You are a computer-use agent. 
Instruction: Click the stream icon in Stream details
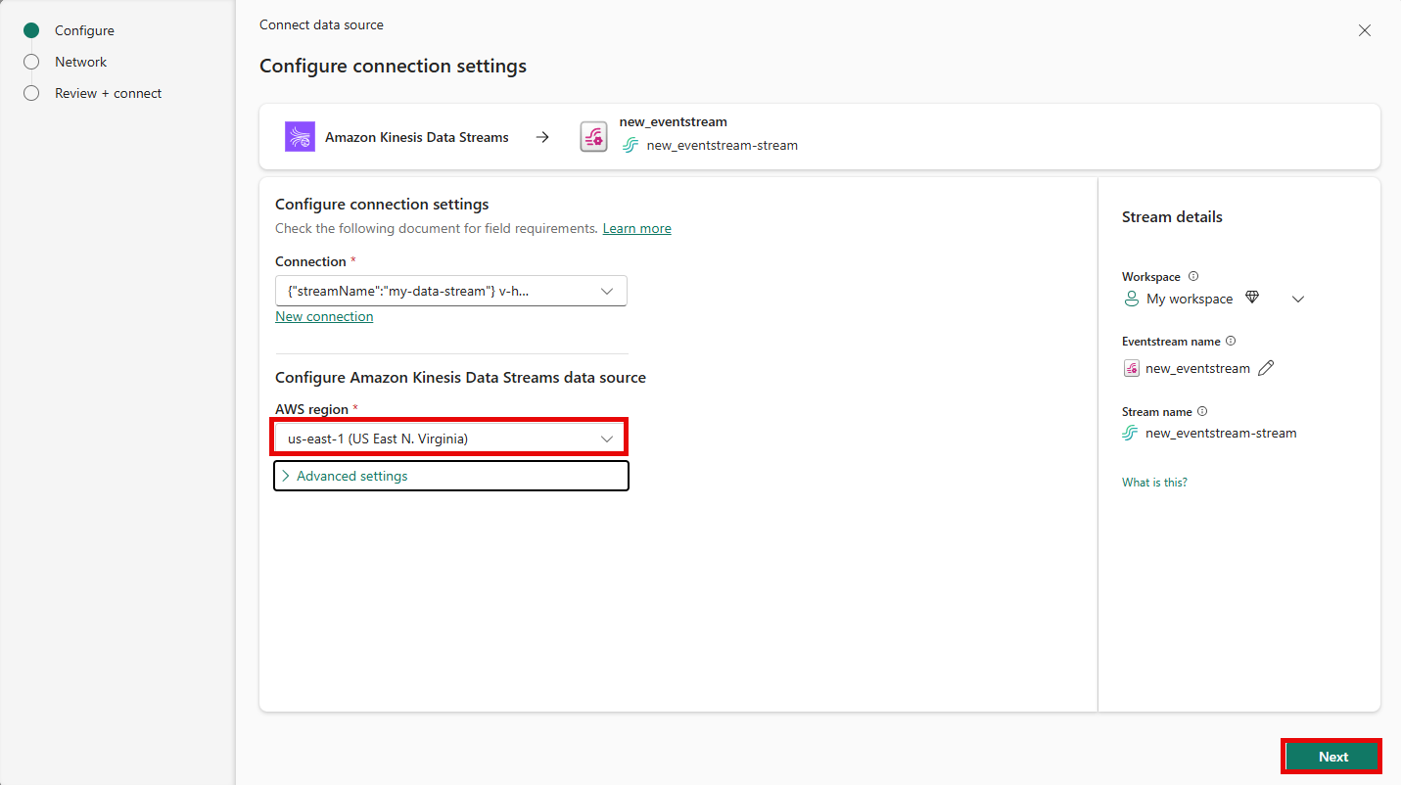pos(1130,433)
